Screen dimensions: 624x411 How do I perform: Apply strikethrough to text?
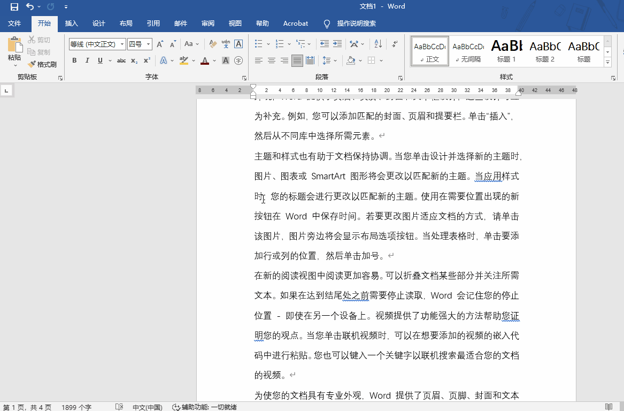(x=121, y=60)
